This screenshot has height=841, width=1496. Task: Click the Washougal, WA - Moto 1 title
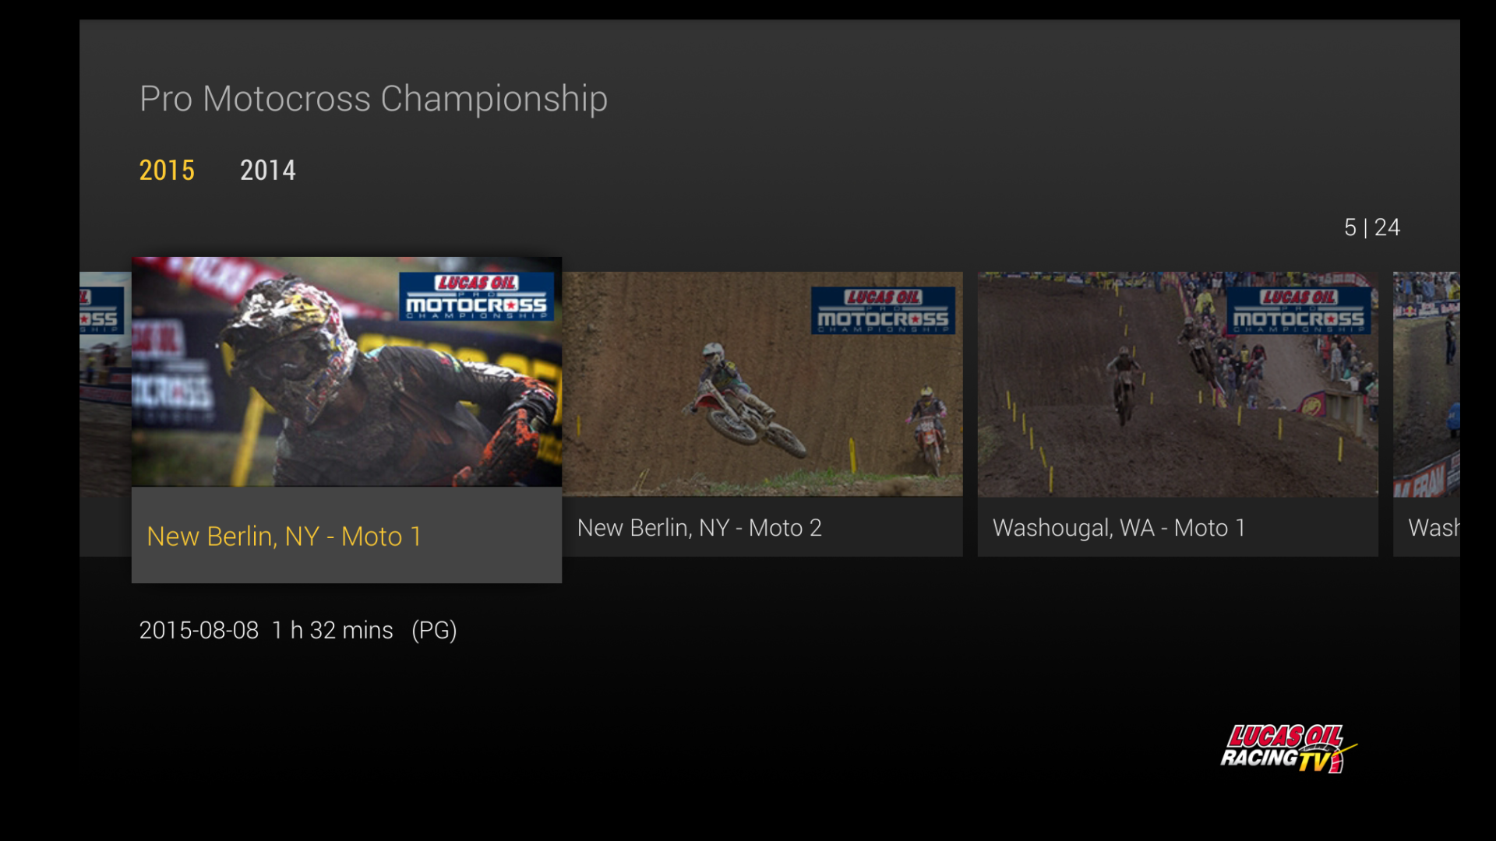click(x=1119, y=527)
